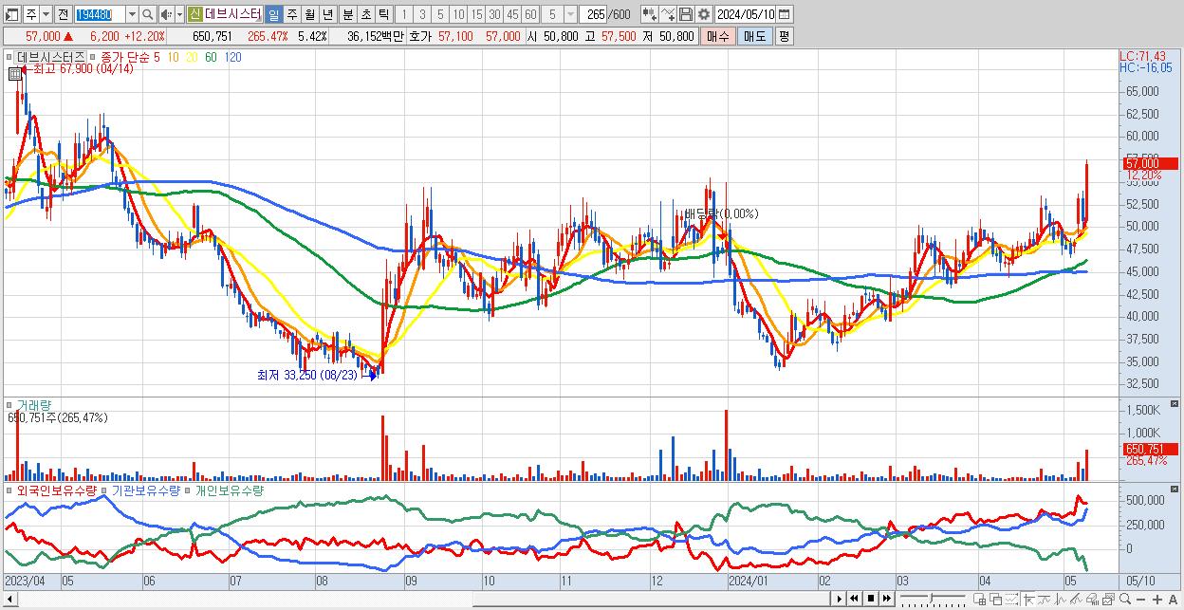Select 10 interval preset

458,14
